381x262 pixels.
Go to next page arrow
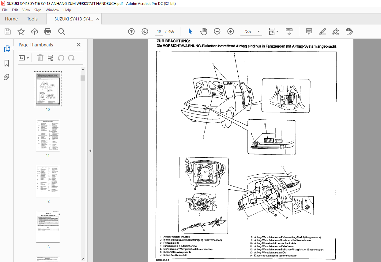(x=145, y=31)
